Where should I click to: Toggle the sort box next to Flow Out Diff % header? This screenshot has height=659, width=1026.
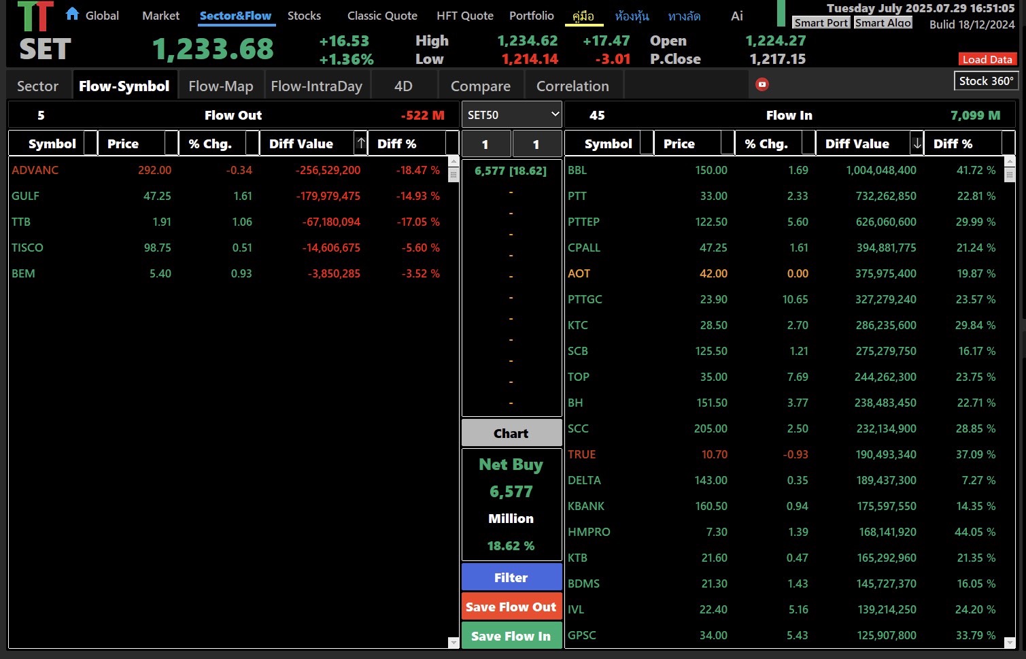pos(452,143)
